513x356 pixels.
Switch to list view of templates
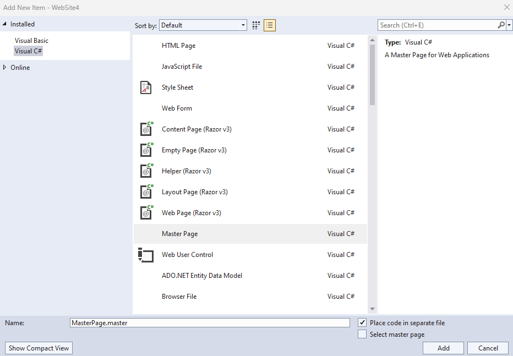coord(269,25)
